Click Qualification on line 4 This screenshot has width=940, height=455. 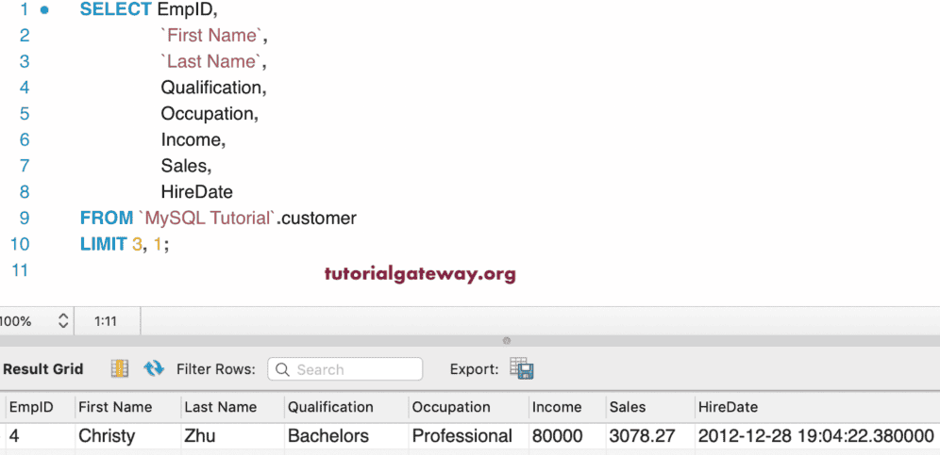(x=210, y=88)
